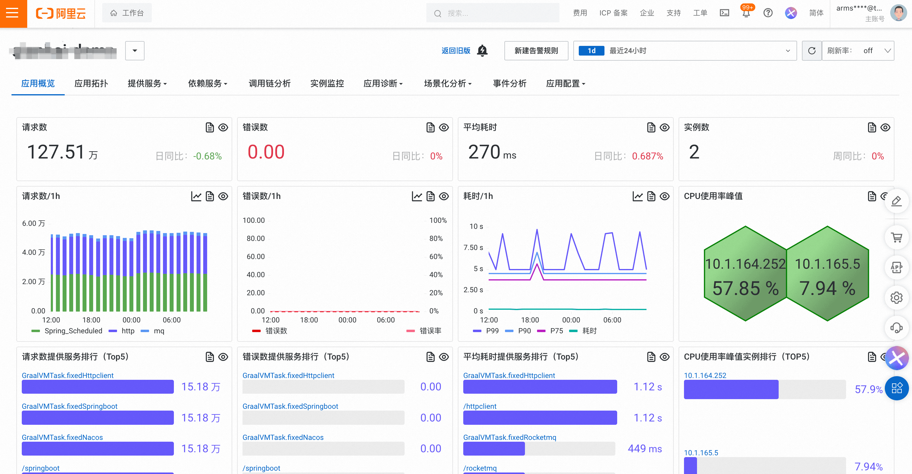Click the 返回旧版 link
Image resolution: width=912 pixels, height=474 pixels.
coord(456,50)
